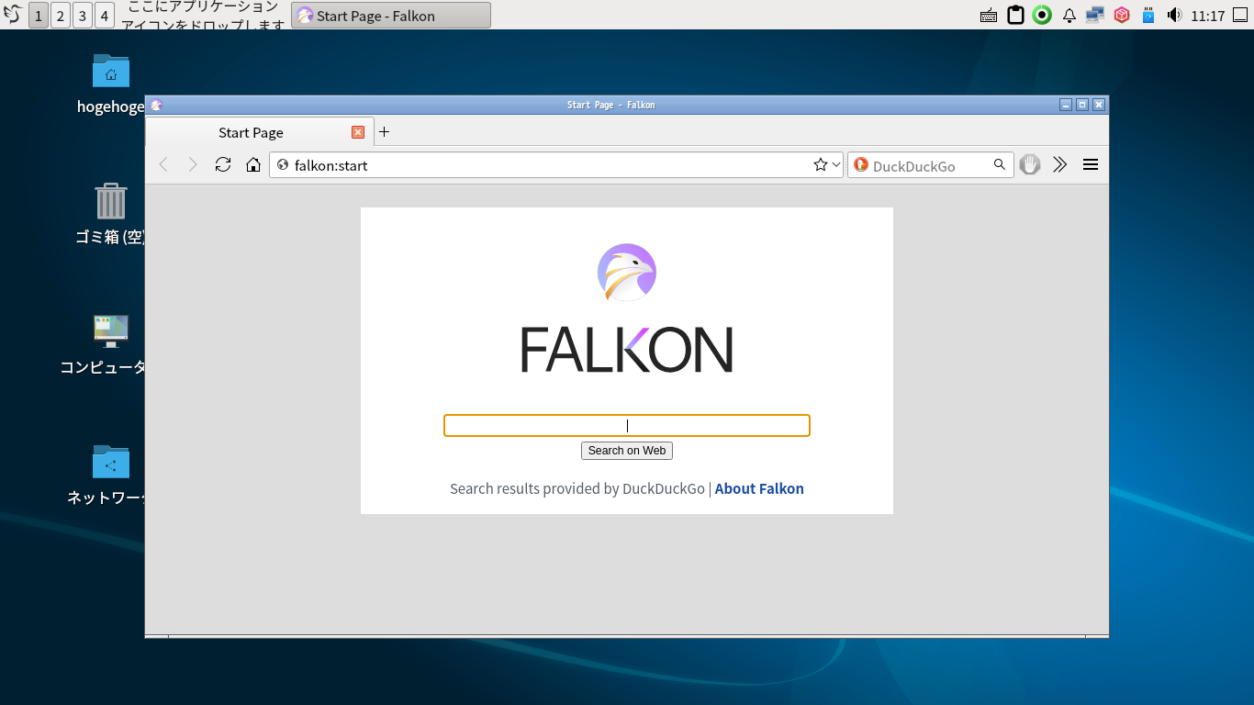Switch to workspace 2
This screenshot has width=1254, height=705.
click(61, 16)
